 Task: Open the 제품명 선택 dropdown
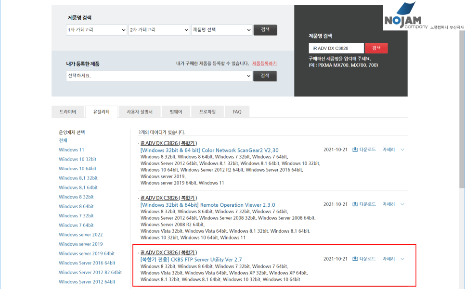tap(221, 30)
